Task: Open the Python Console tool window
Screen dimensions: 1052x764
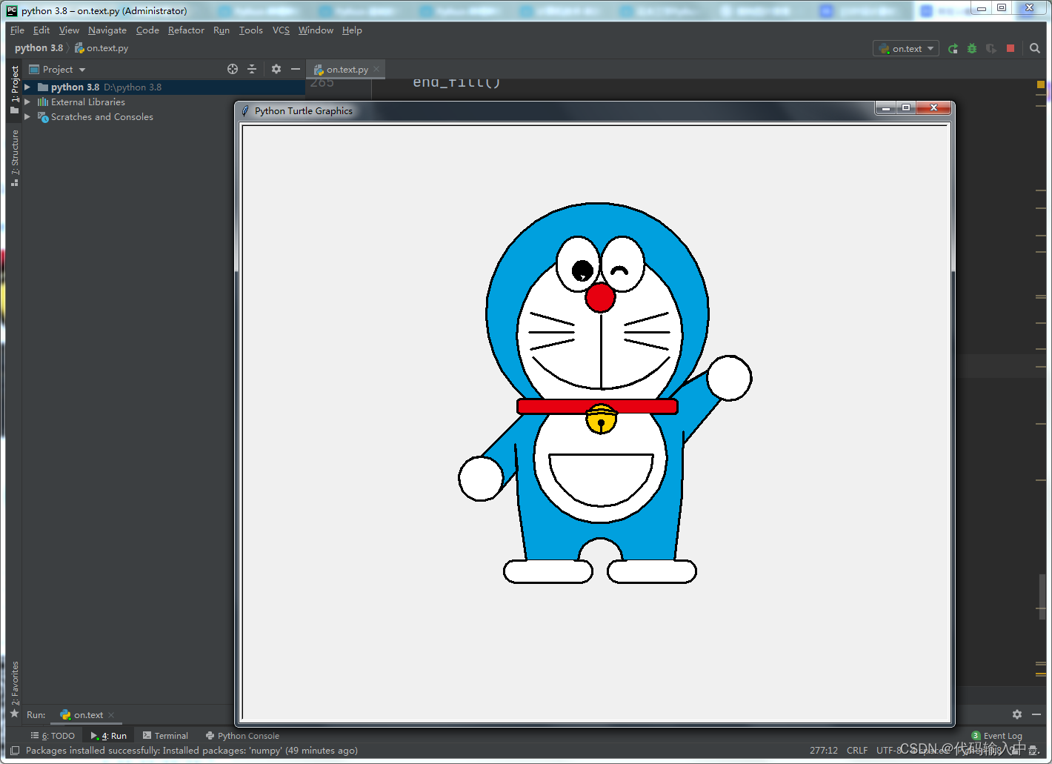Action: point(242,736)
